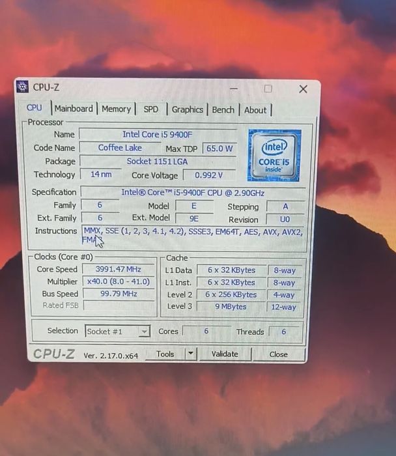Click the Ext. Family value field
Screen dimensions: 396x456
point(100,218)
